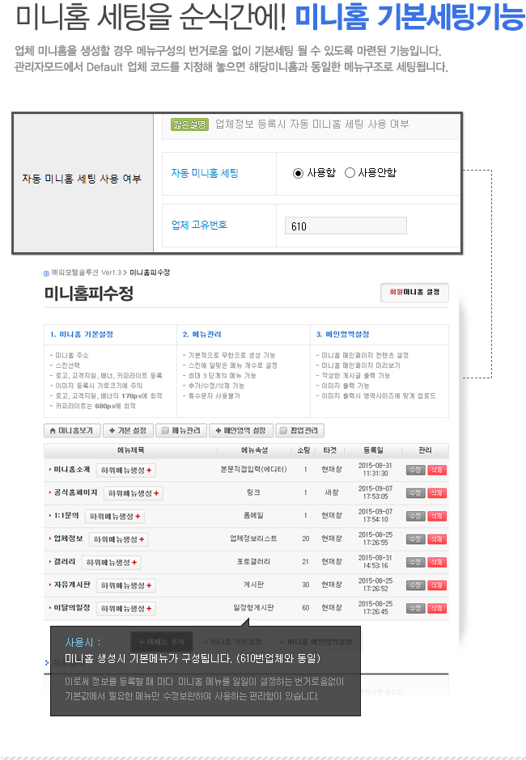Click 수정 button for 공식홈페이지 row

[415, 493]
